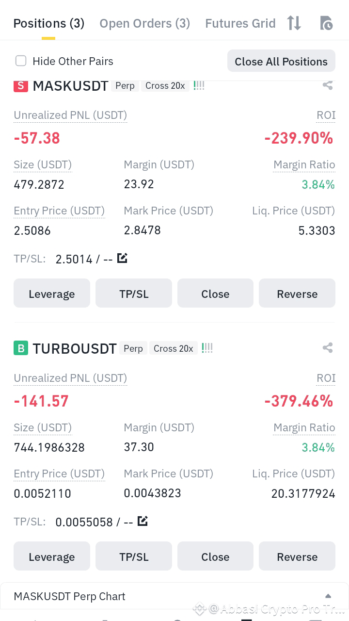
Task: Edit TURBOUSDT TP/SL pencil icon
Action: click(143, 521)
